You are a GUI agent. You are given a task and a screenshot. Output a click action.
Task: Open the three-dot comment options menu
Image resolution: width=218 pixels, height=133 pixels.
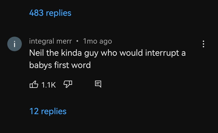pos(203,44)
